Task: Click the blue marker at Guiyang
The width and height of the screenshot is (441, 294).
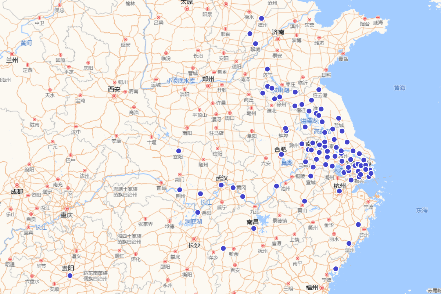Action: tap(70, 276)
